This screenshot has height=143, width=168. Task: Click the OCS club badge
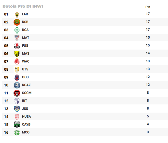coord(17,77)
